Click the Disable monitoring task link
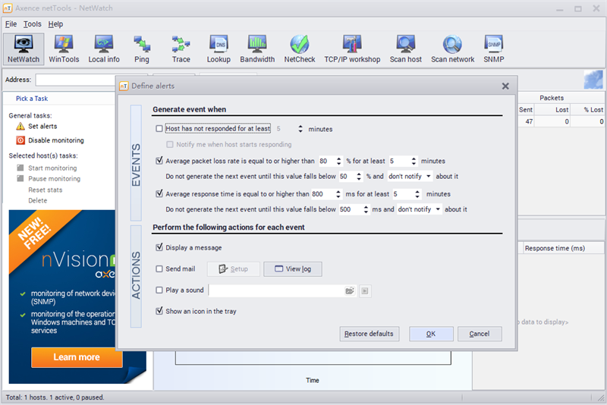607x405 pixels. coord(55,140)
